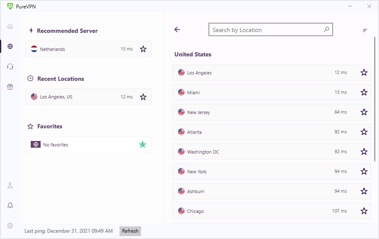Click the green star in No favorites
Viewport: 379px width, 239px height.
click(143, 144)
